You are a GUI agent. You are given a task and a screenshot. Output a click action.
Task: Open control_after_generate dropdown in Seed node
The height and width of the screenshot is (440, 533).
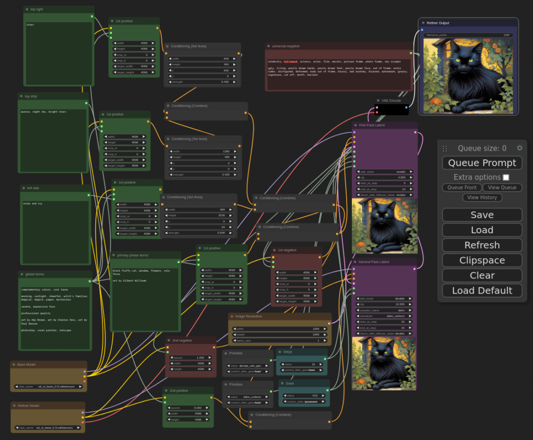pos(304,402)
